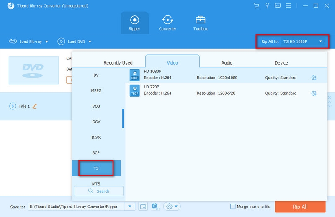The height and width of the screenshot is (217, 335).
Task: Open the shopping cart purchase icon
Action: pyautogui.click(x=256, y=5)
